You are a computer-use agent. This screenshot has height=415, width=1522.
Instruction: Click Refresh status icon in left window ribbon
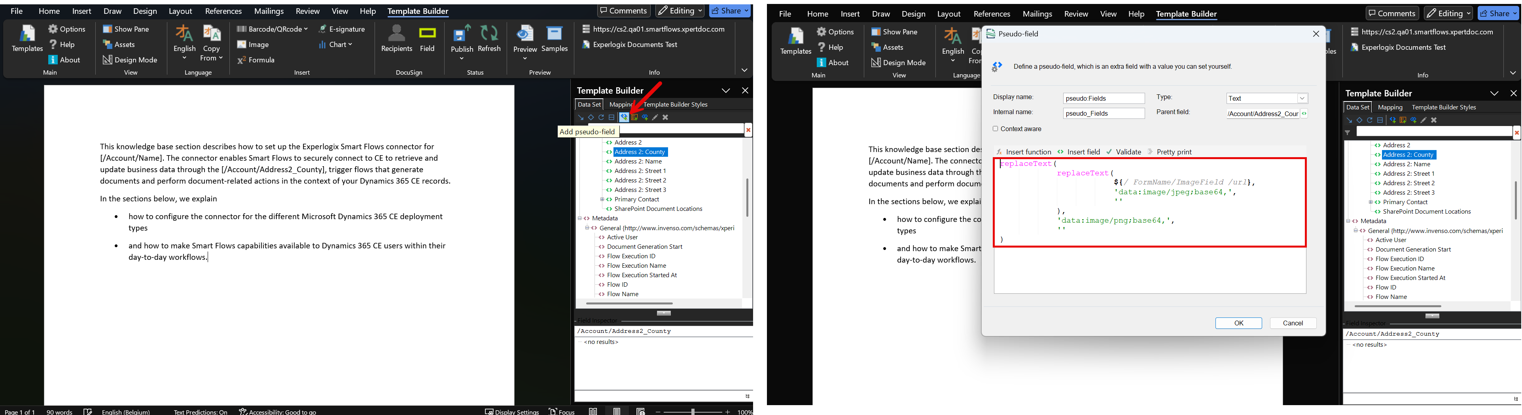(x=489, y=39)
